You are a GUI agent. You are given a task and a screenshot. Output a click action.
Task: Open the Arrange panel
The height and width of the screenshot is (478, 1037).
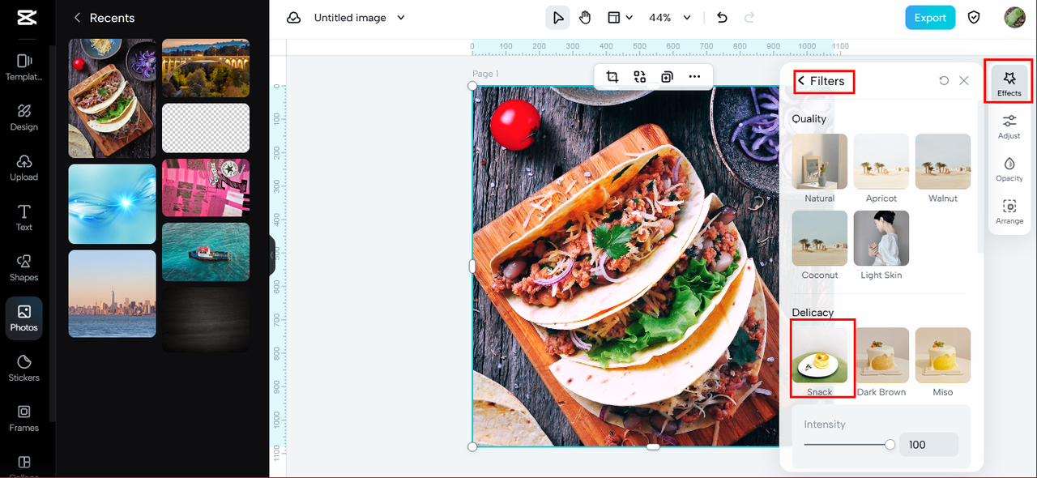click(1009, 211)
